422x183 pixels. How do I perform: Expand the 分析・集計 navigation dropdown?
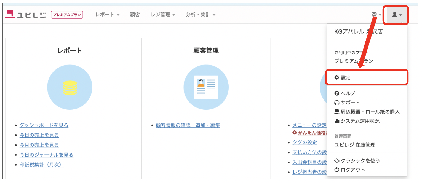click(x=201, y=15)
